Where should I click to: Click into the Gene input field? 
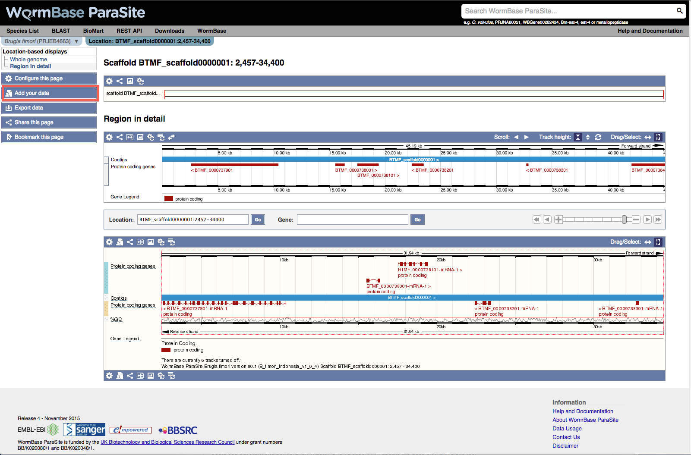352,220
